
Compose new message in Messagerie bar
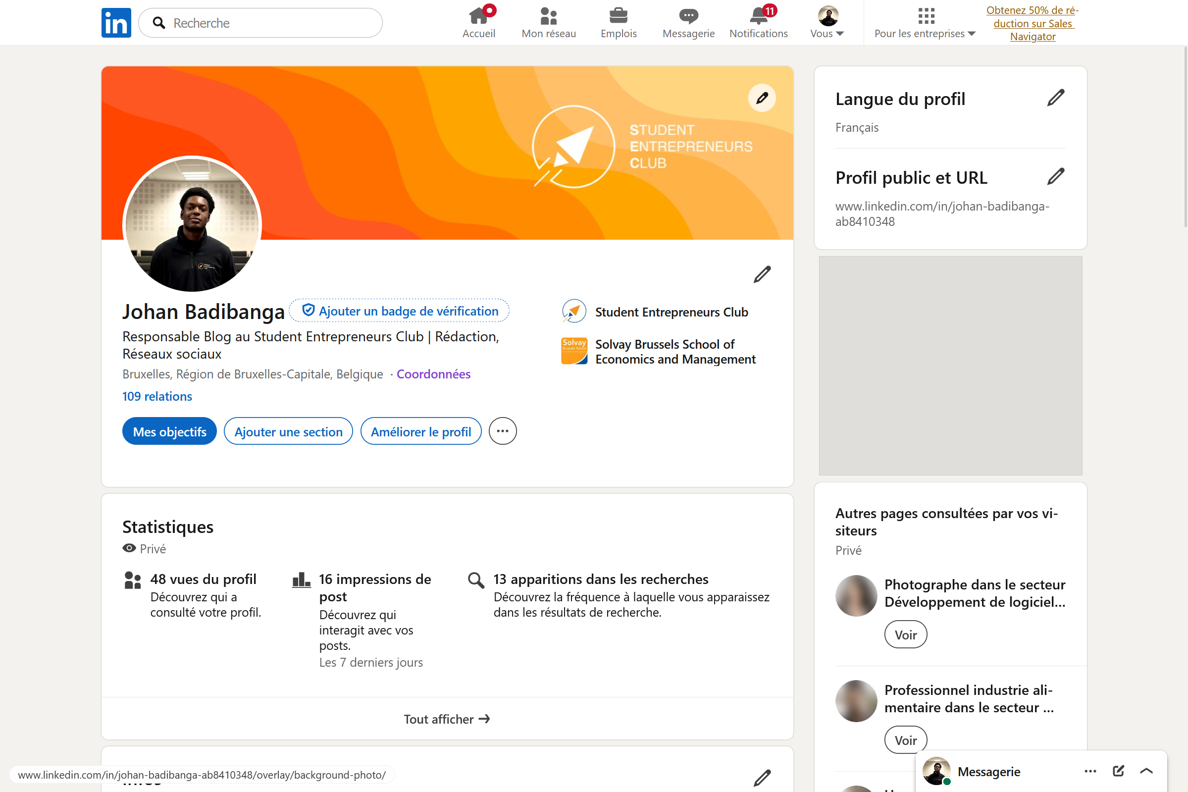pyautogui.click(x=1118, y=771)
